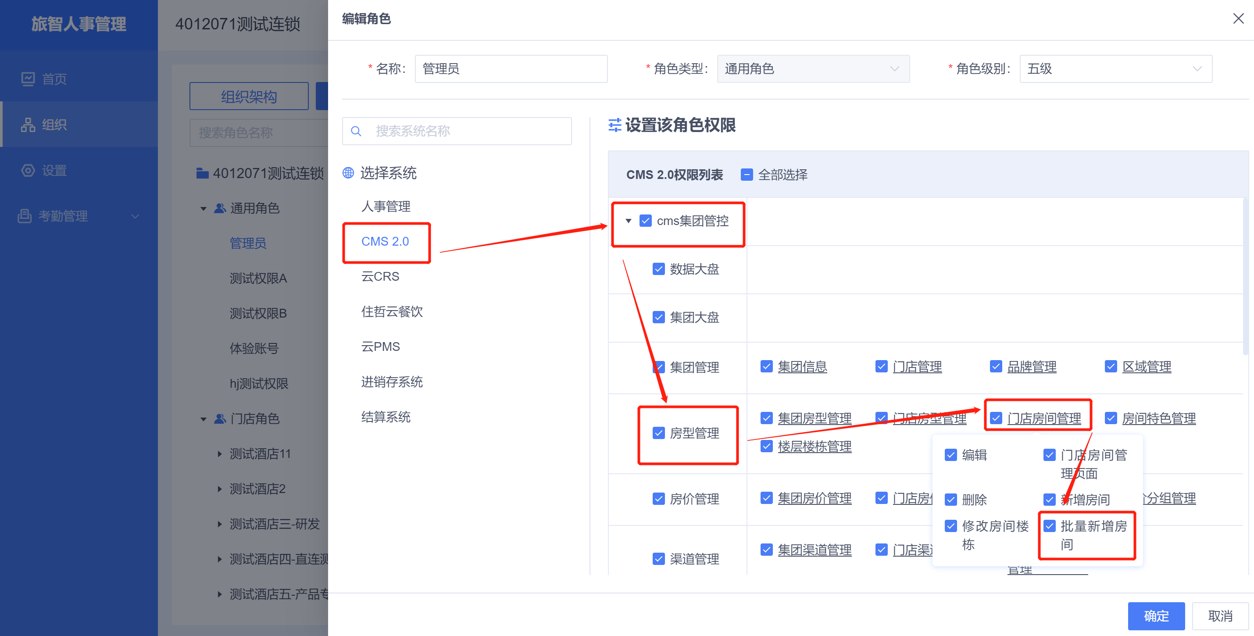Uncheck the 房价管理 checkbox
This screenshot has width=1254, height=636.
[x=659, y=499]
